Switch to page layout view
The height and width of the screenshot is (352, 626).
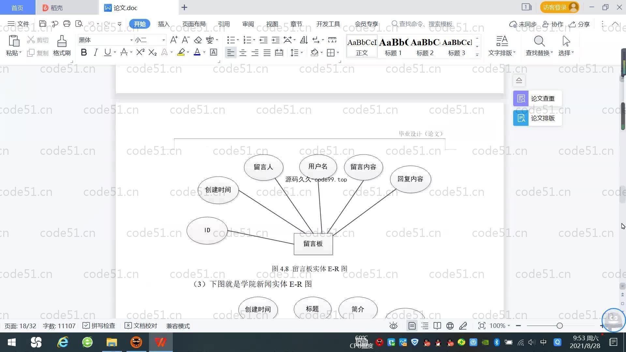[x=412, y=326]
